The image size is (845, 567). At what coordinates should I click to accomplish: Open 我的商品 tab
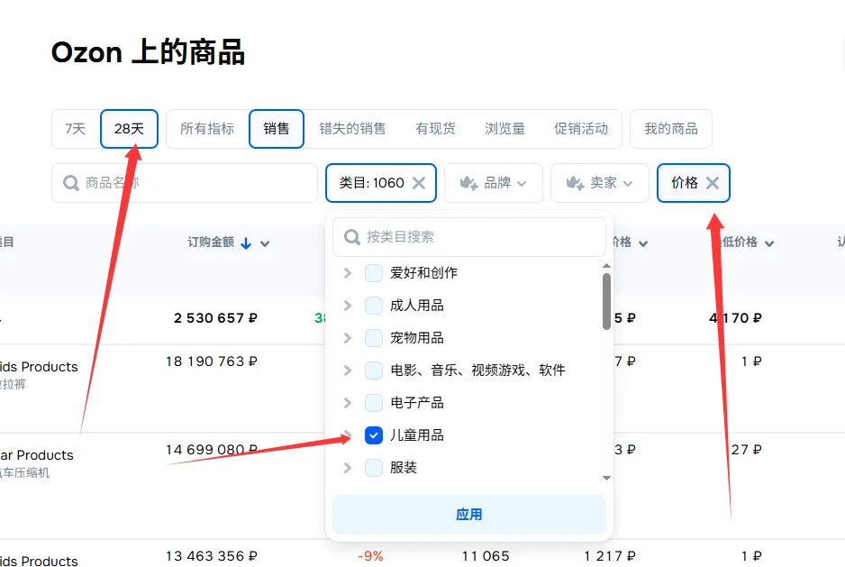(671, 129)
